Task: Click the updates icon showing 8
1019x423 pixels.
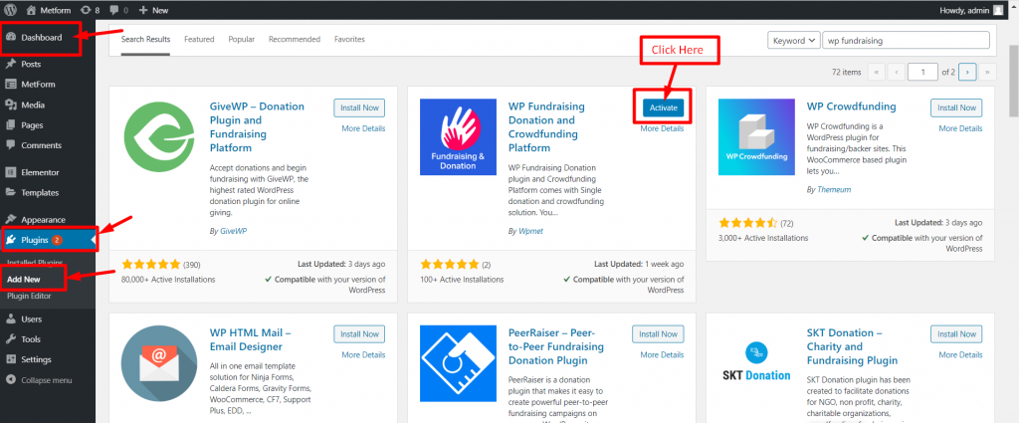Action: tap(86, 10)
